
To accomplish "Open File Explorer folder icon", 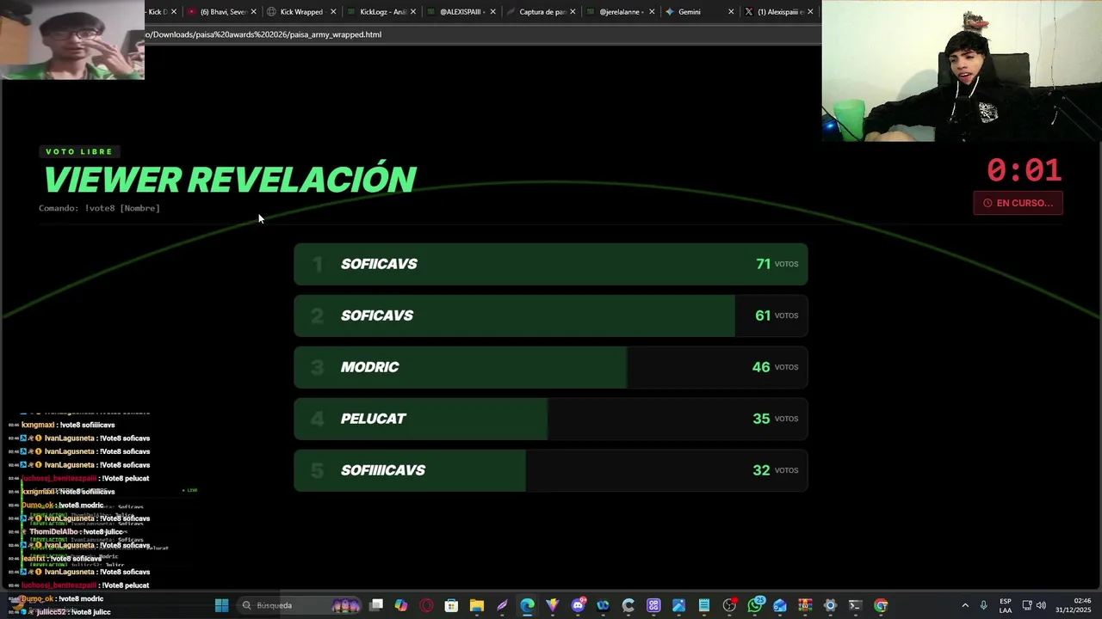I will tap(477, 605).
